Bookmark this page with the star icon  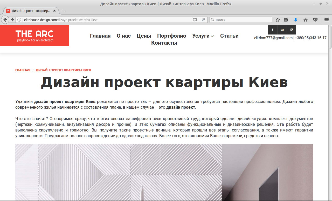tap(278, 20)
